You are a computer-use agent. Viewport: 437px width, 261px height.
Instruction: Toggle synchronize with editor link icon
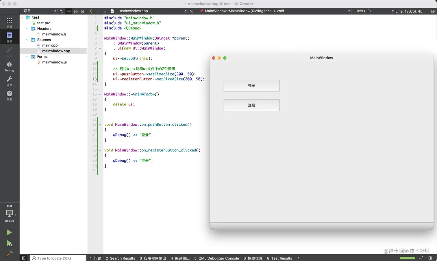tap(68, 11)
